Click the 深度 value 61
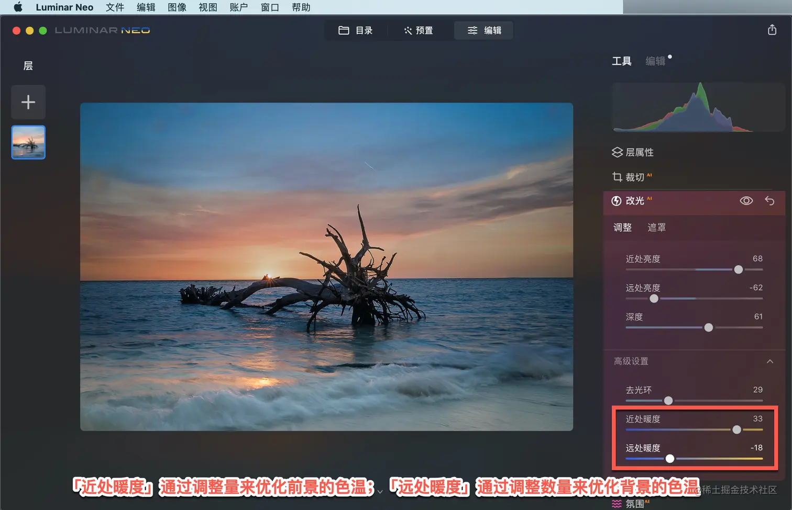Screen dimensions: 792x510 click(x=758, y=316)
